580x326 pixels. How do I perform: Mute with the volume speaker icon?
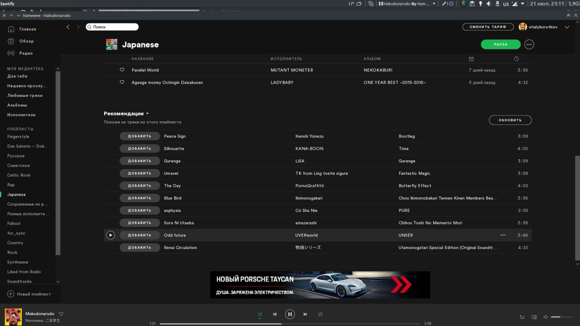(x=546, y=317)
